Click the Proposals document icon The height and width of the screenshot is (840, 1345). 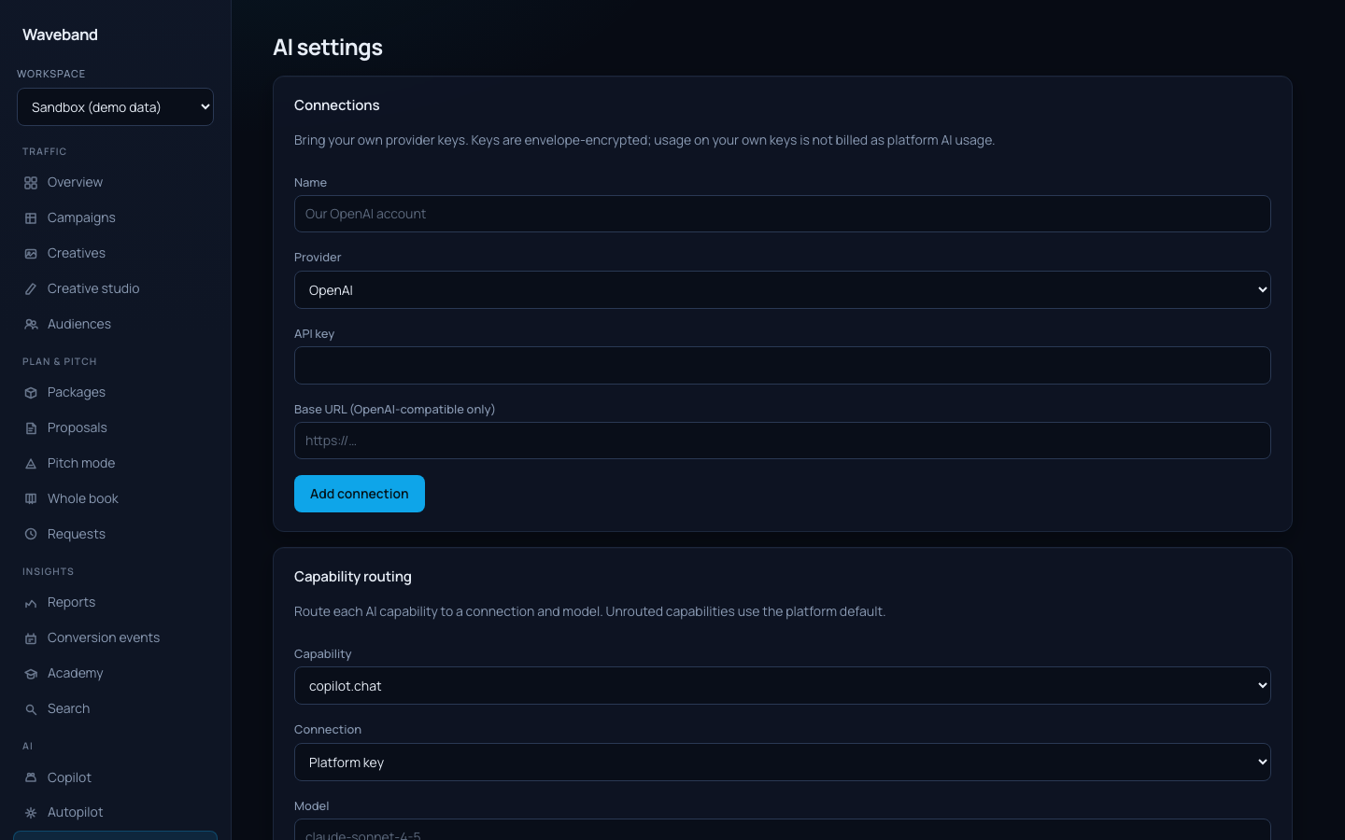coord(31,428)
